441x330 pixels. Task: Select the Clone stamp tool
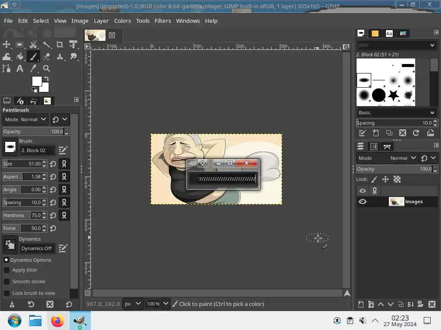coord(59,57)
